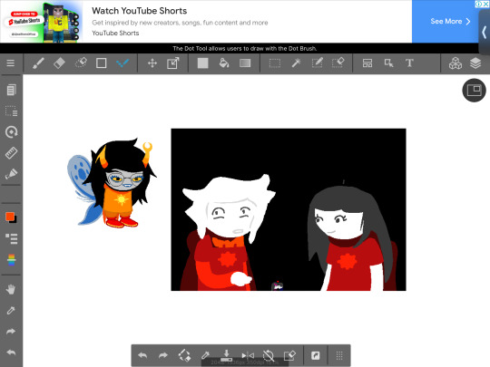Reset canvas rotation in bottom bar
The width and height of the screenshot is (490, 367).
(269, 355)
